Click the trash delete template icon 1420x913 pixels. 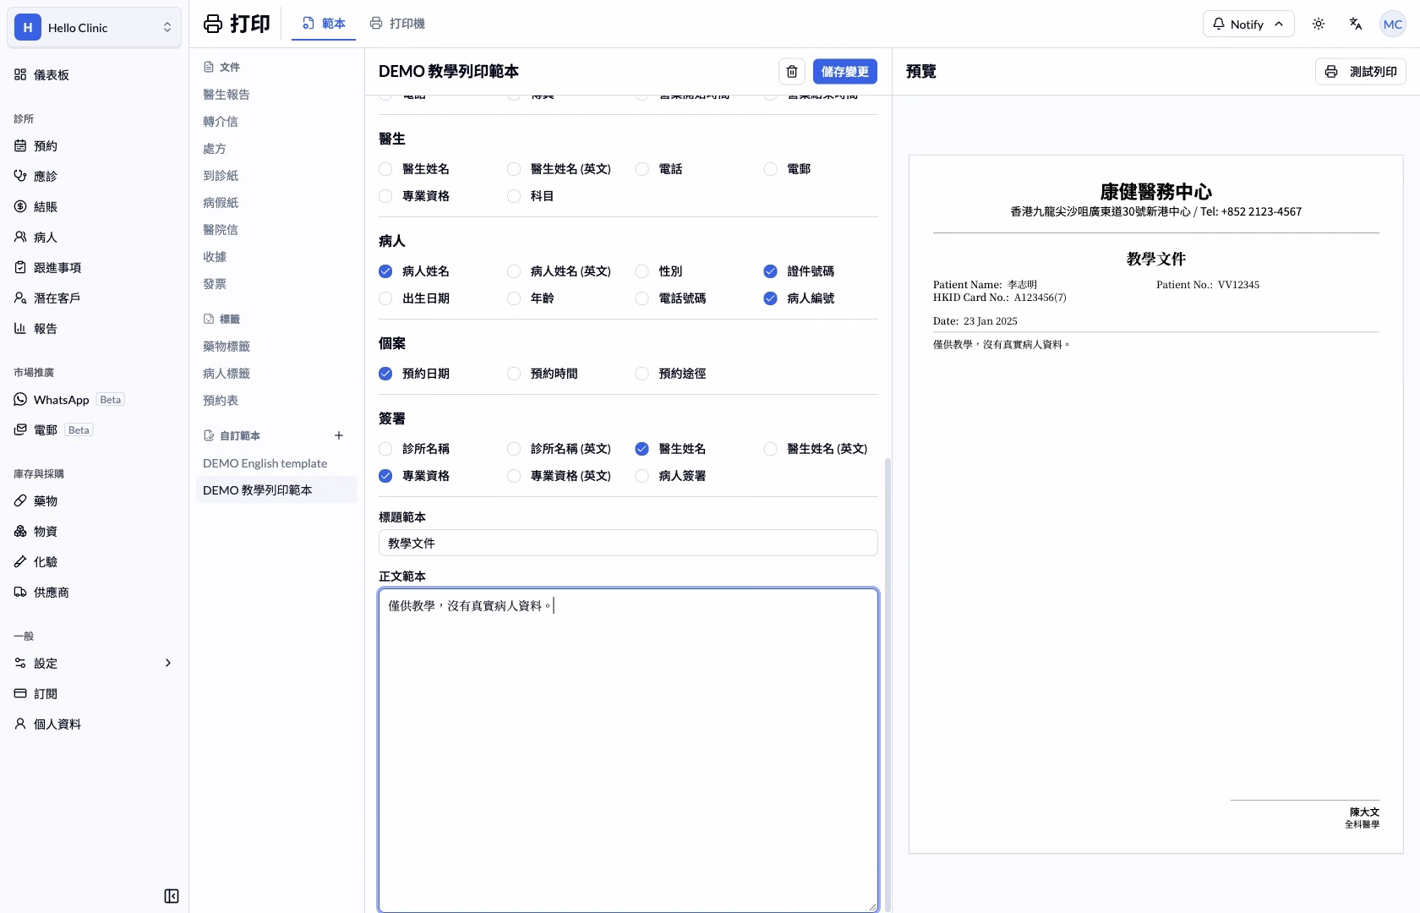point(791,72)
